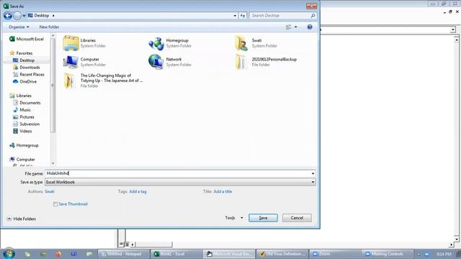Select the Computer system folder icon
This screenshot has width=461, height=259.
coord(71,62)
